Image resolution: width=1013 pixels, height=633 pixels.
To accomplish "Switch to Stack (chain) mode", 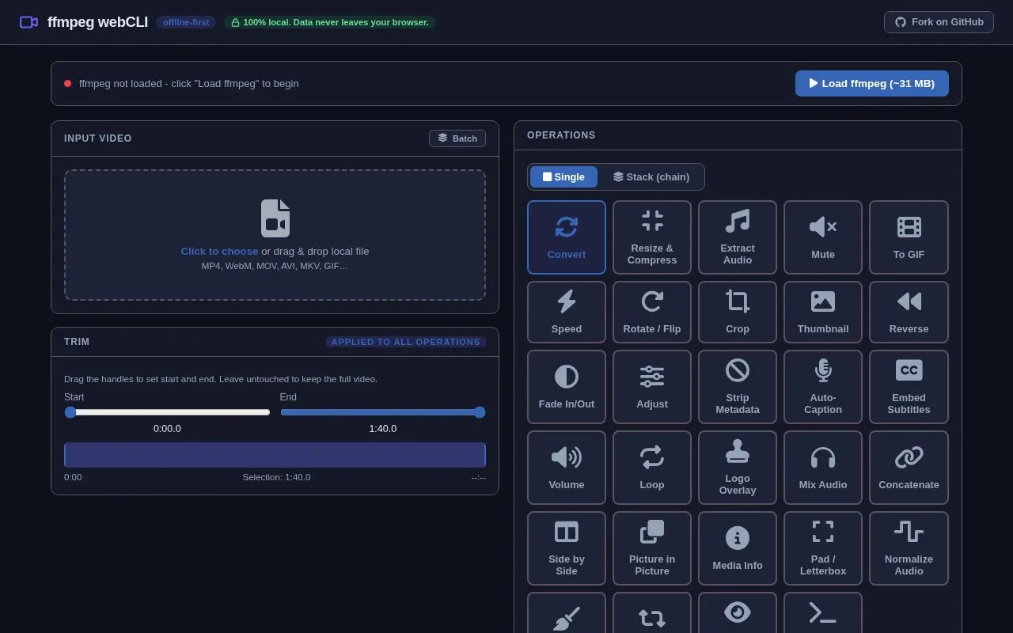I will tap(651, 176).
